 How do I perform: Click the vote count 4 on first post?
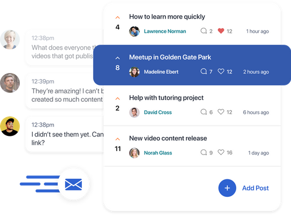tap(118, 27)
